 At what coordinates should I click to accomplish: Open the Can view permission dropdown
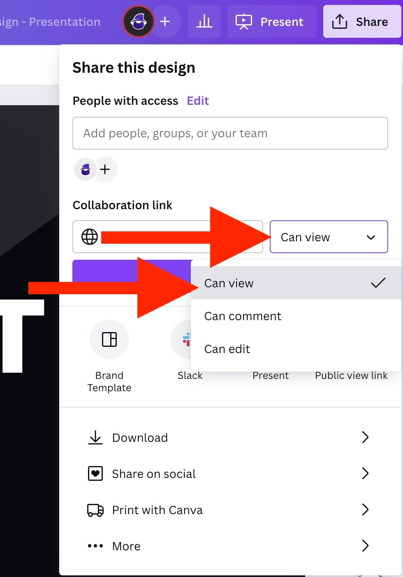pos(329,237)
